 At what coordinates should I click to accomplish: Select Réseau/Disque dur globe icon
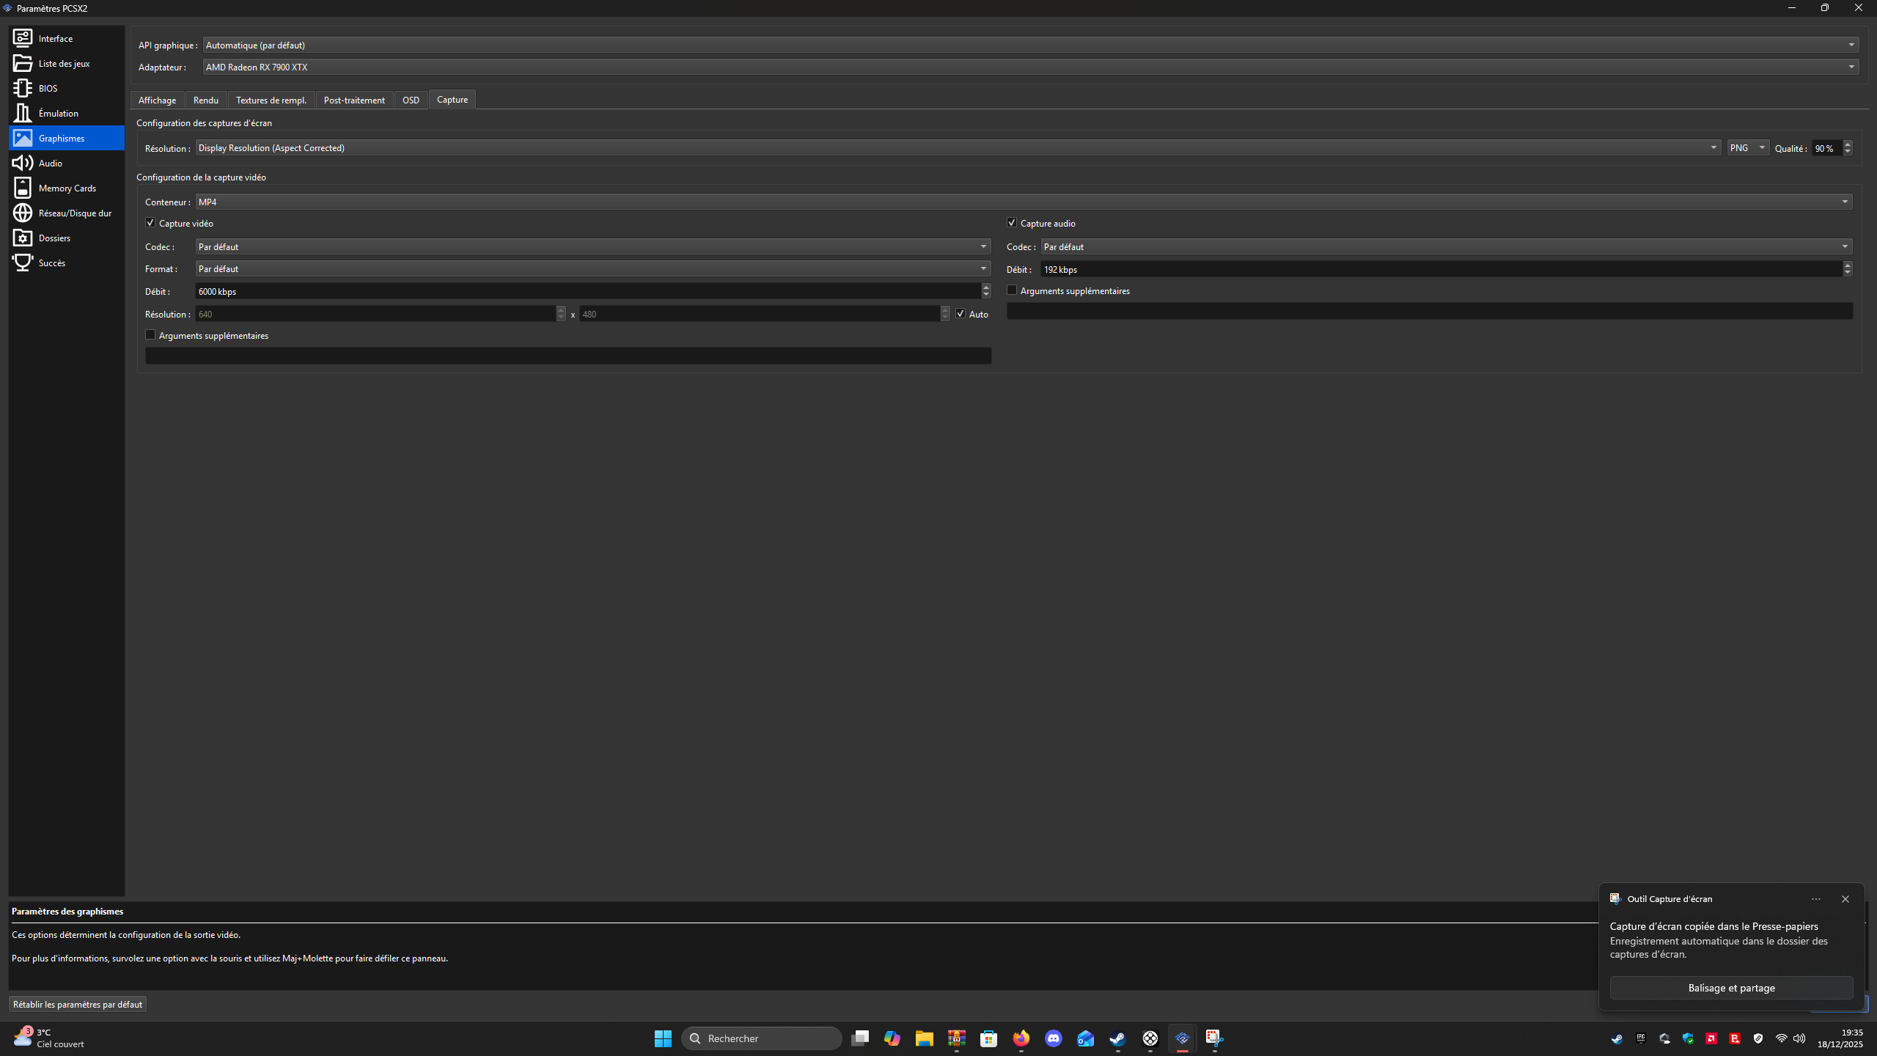(x=23, y=213)
